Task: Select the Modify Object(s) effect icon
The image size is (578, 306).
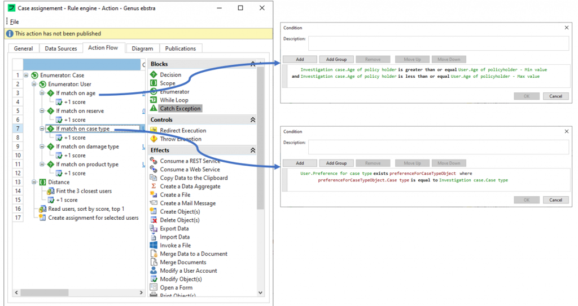Action: tap(154, 280)
